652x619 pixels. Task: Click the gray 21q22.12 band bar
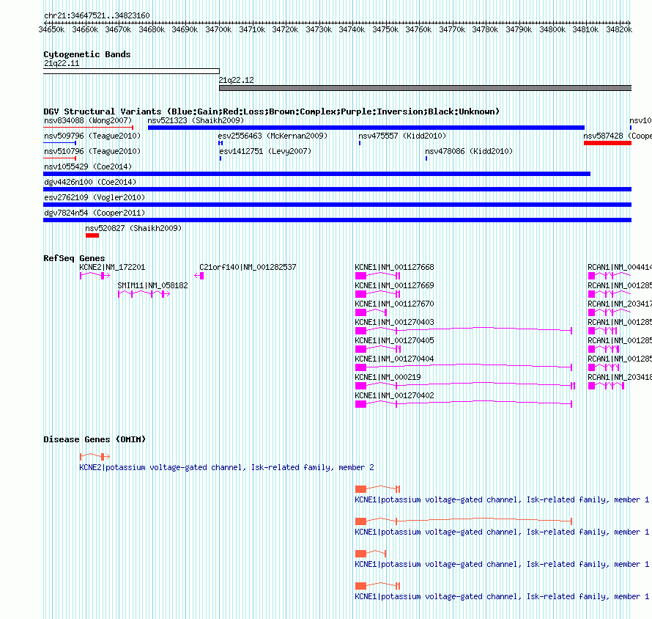pos(426,88)
